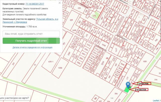
Task: Focus the email input for the report
Action: pos(31,34)
